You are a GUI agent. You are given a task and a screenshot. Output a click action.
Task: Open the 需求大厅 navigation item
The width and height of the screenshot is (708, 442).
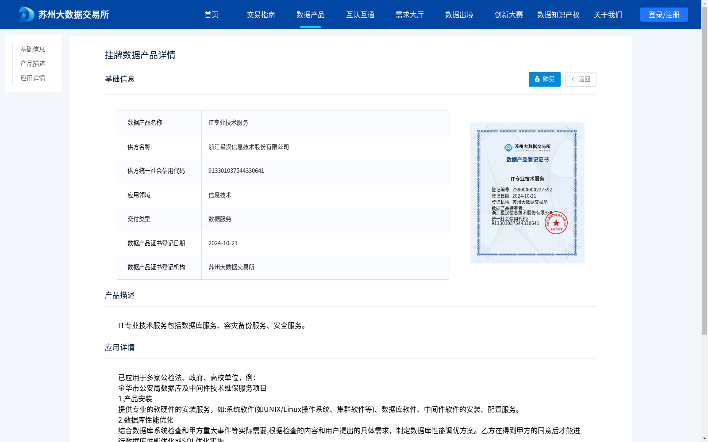(410, 15)
